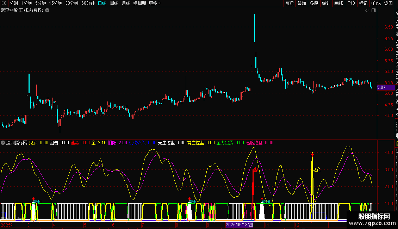Expand the 更多 periods menu
Screen dimensions: 398x229
pos(155,4)
